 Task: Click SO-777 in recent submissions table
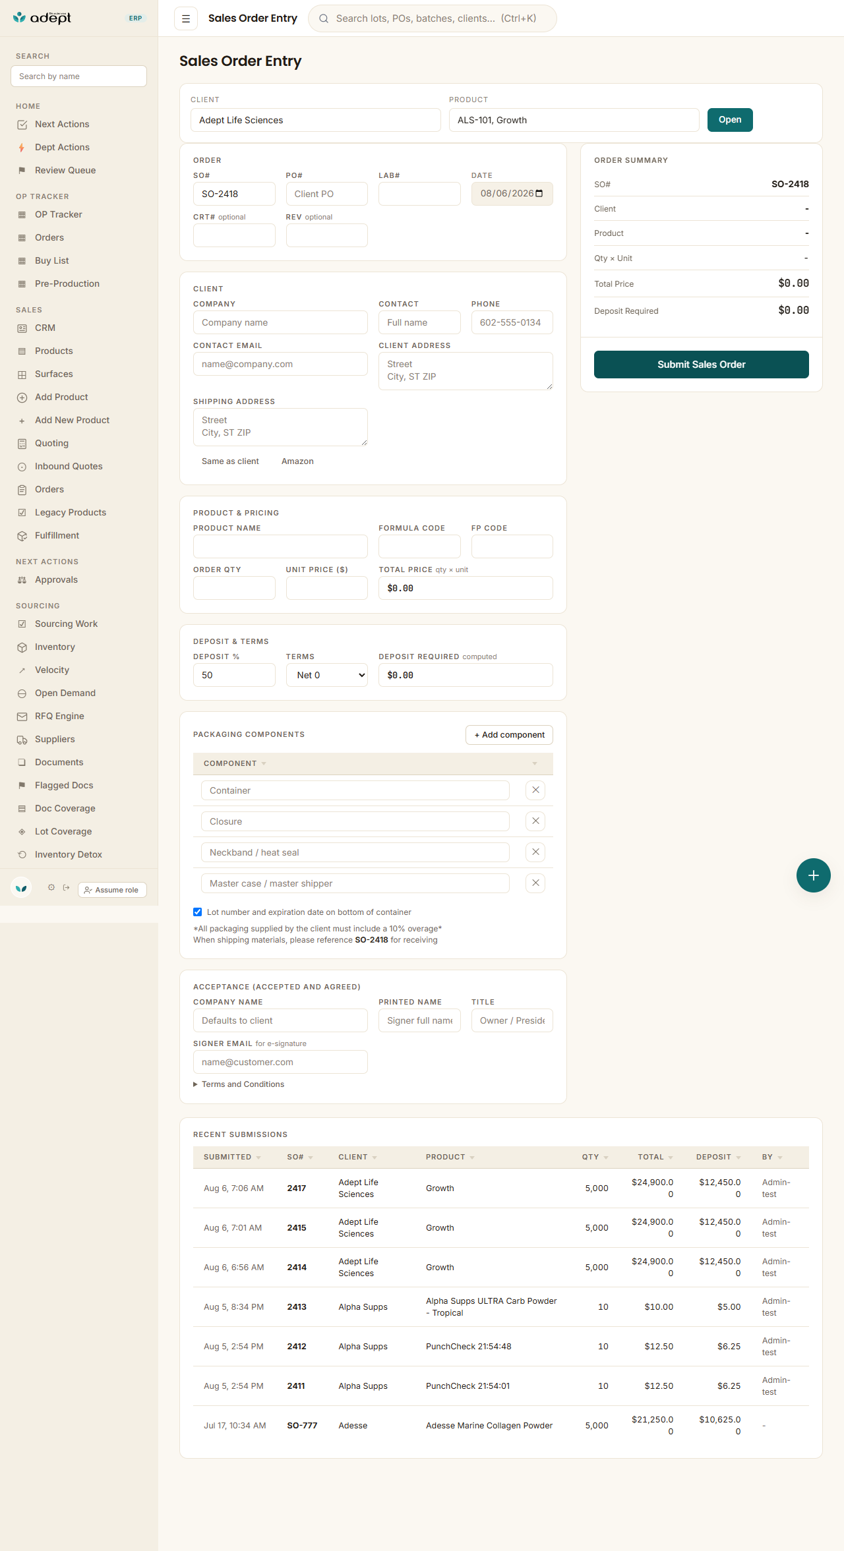pyautogui.click(x=302, y=1426)
